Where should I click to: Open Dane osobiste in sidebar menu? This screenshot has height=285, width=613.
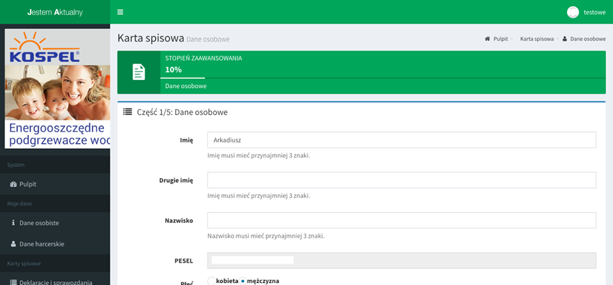coord(39,224)
